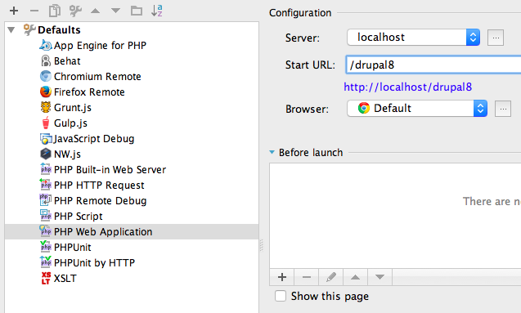Focus the Start URL text field
Screen dimensions: 521x313
pyautogui.click(x=433, y=65)
